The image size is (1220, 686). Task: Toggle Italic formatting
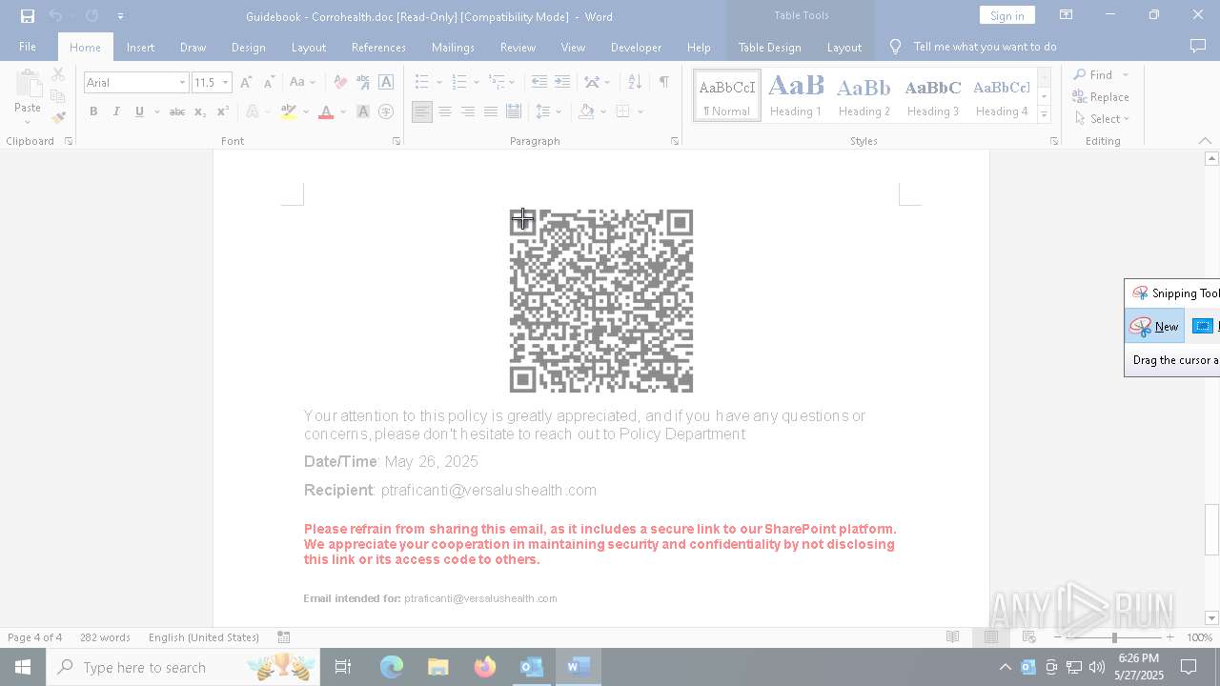click(116, 111)
